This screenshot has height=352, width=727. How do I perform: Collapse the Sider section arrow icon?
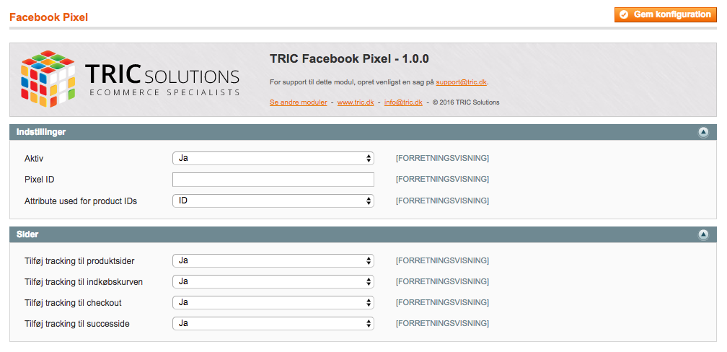703,234
